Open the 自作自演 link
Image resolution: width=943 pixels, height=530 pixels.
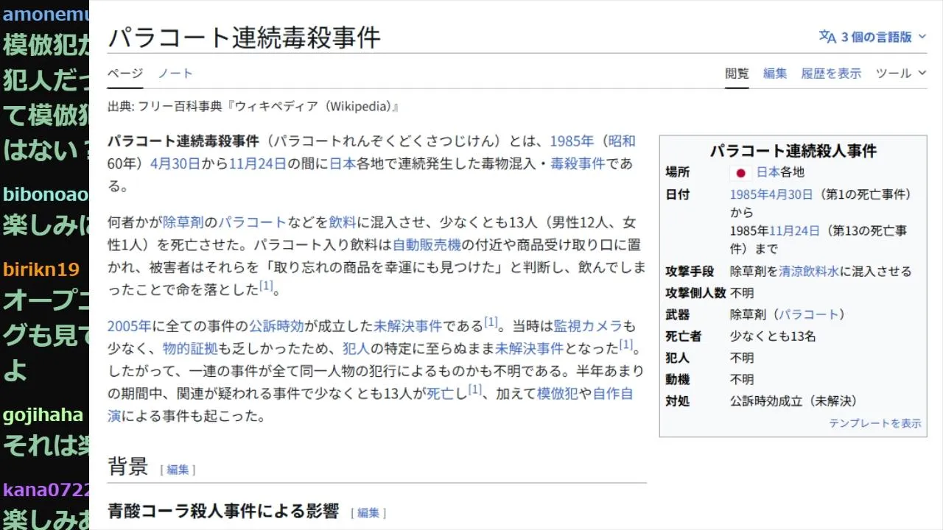(x=613, y=393)
